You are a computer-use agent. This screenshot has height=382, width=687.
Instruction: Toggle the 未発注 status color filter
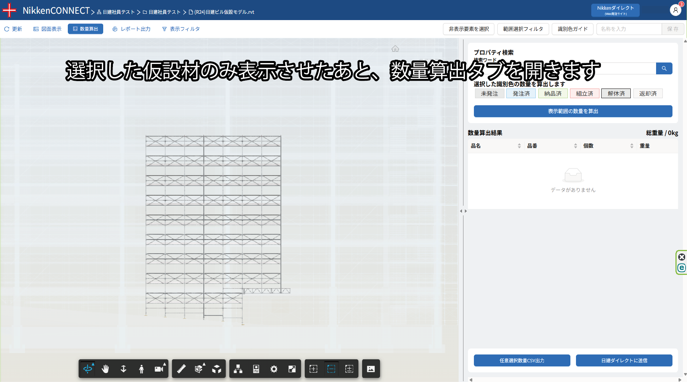pyautogui.click(x=489, y=94)
